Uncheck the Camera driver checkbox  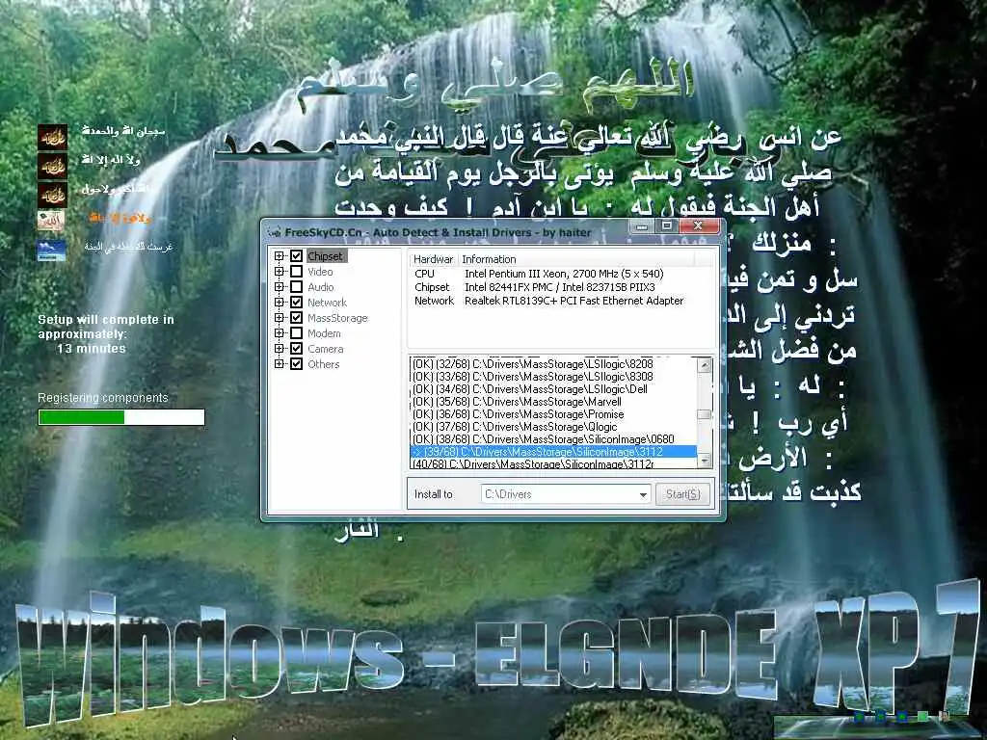(x=297, y=349)
